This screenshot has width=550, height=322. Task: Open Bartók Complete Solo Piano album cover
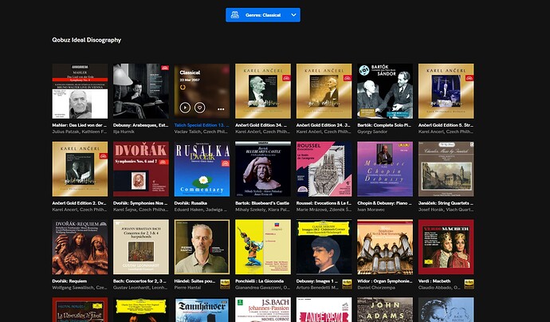click(386, 92)
